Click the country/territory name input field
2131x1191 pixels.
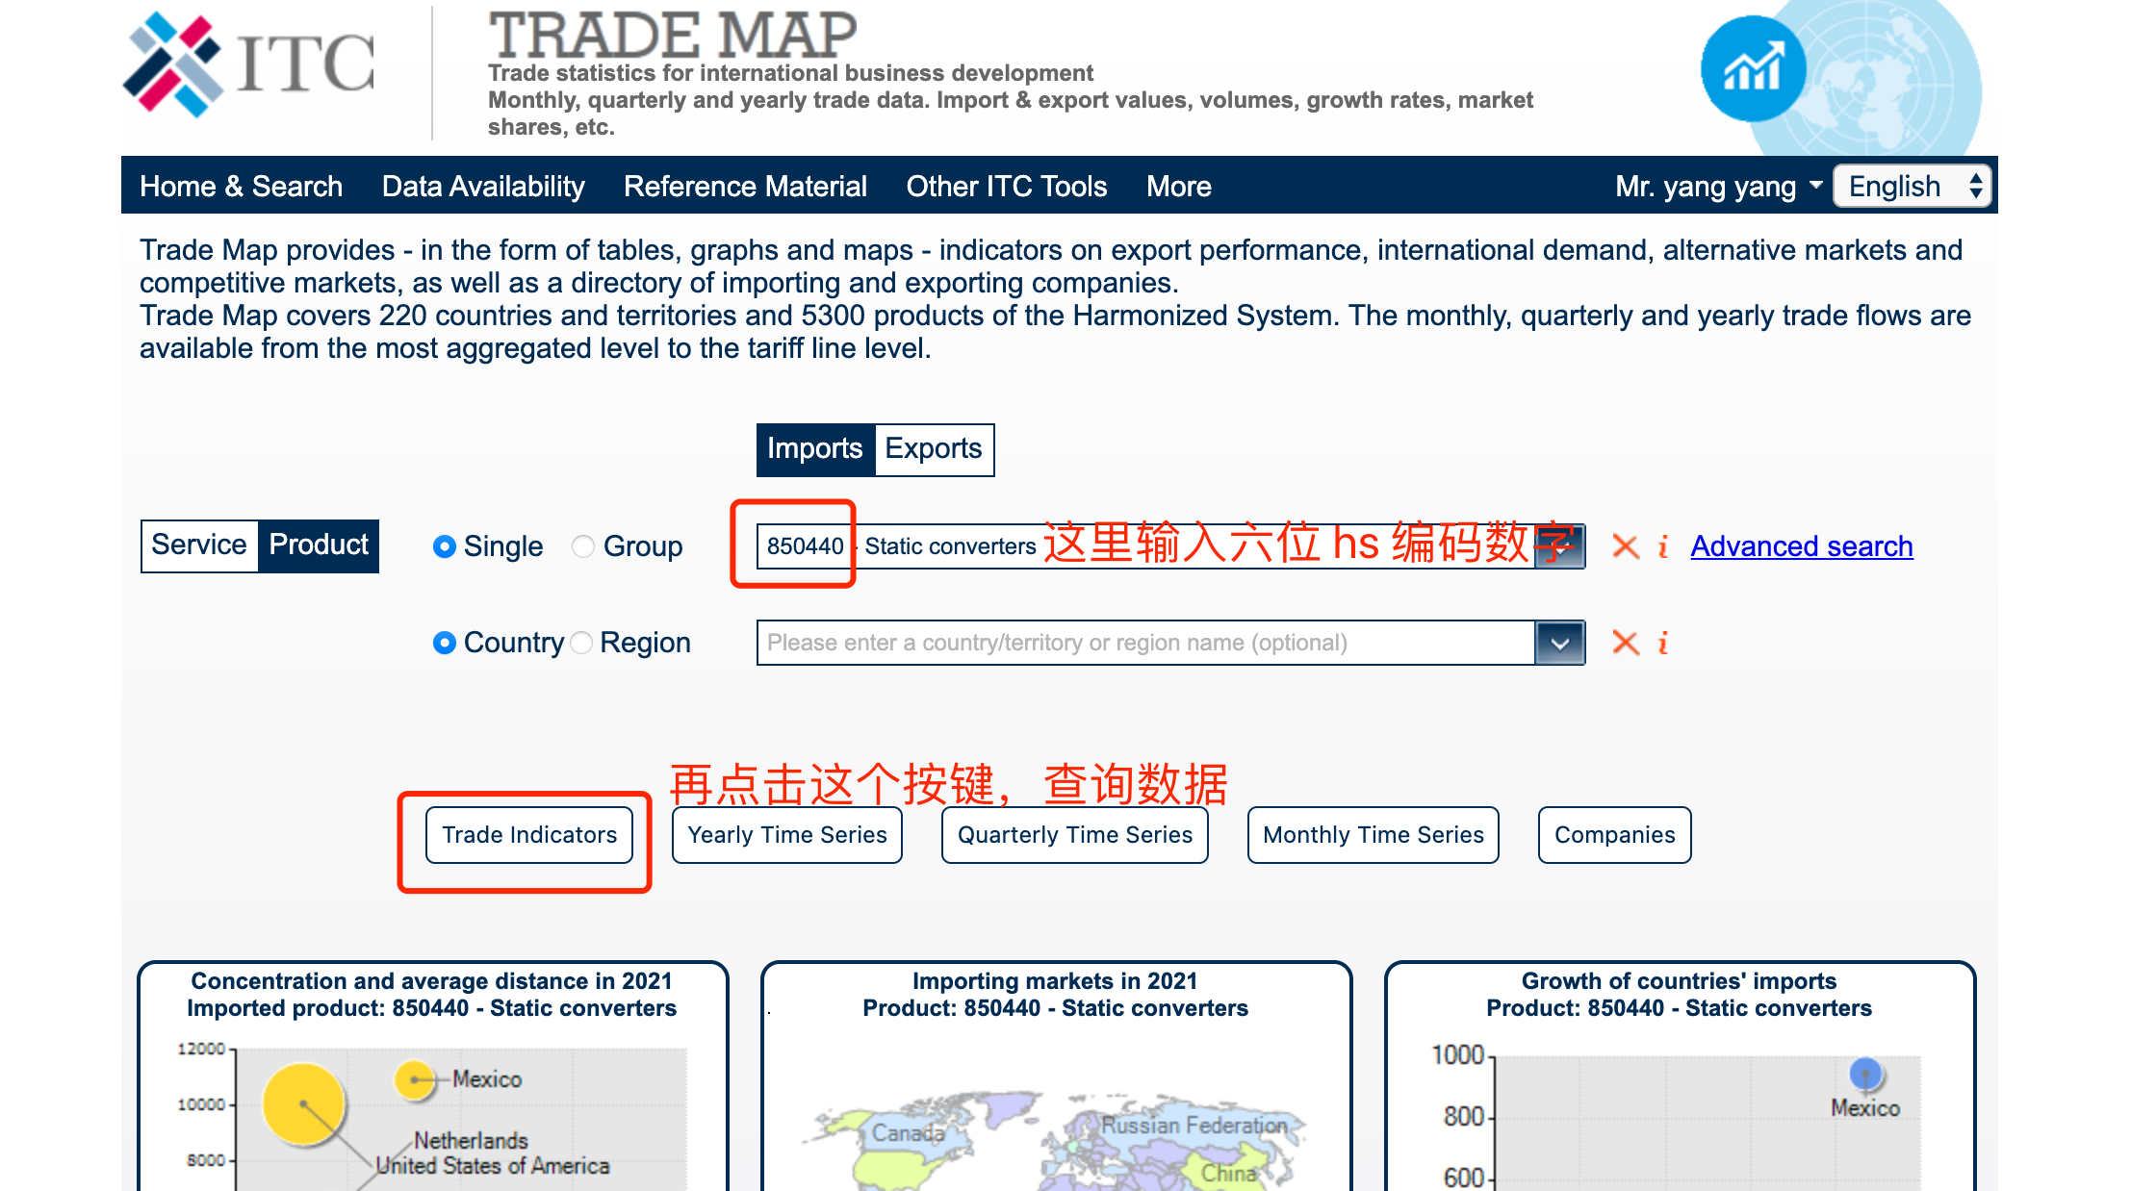pos(1146,643)
